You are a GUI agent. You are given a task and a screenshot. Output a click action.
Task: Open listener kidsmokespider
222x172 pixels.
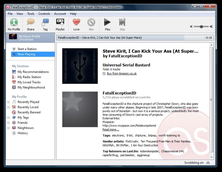(149, 151)
